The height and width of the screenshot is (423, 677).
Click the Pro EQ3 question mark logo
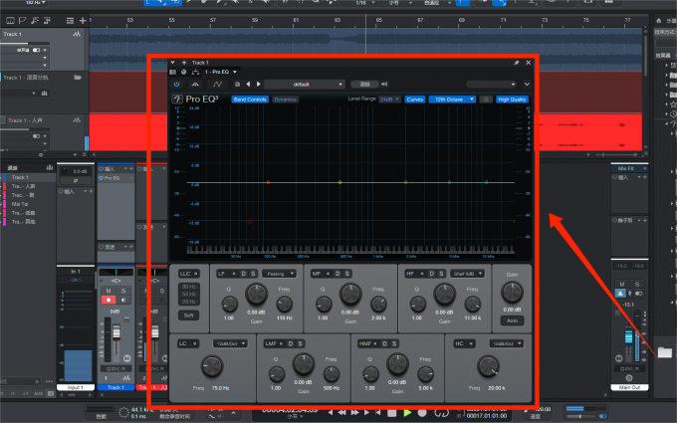pos(177,100)
